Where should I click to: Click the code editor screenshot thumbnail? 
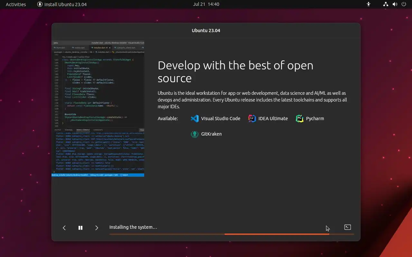98,109
